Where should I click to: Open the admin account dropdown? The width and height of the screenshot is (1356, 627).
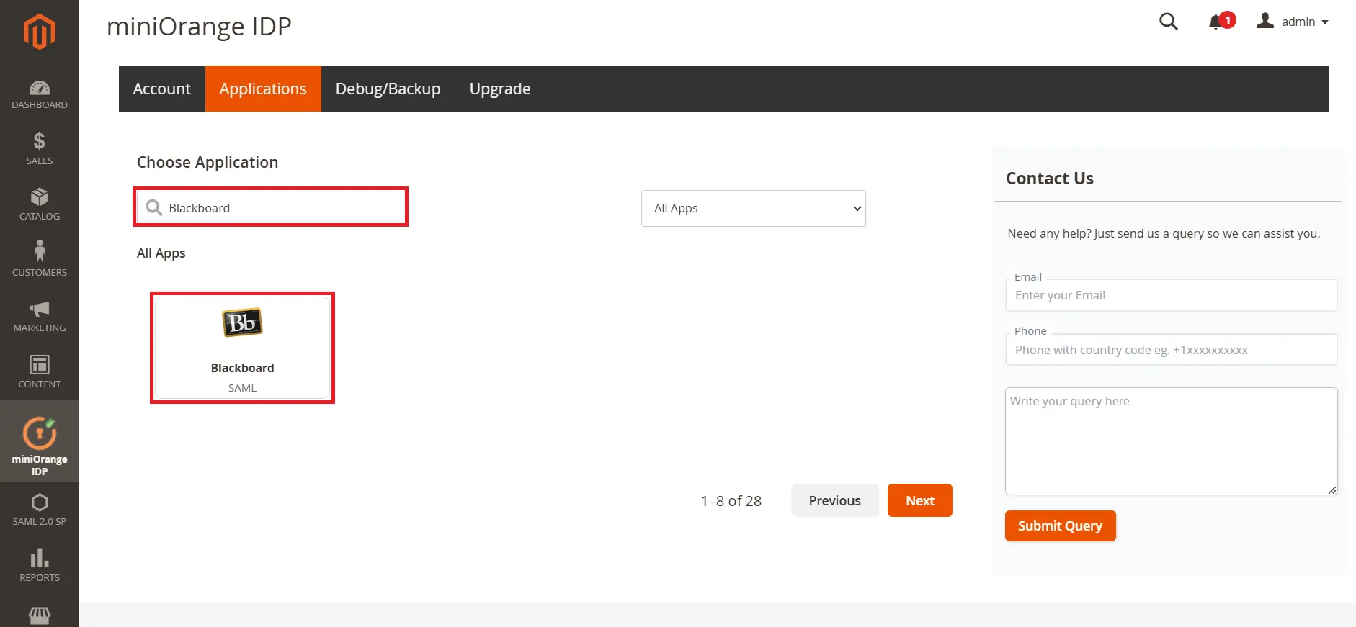point(1293,22)
